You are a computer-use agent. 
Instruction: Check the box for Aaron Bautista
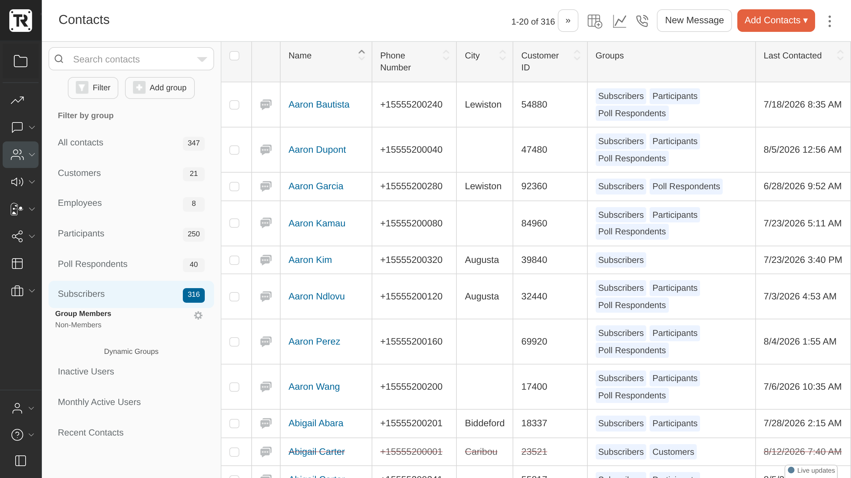coord(234,105)
